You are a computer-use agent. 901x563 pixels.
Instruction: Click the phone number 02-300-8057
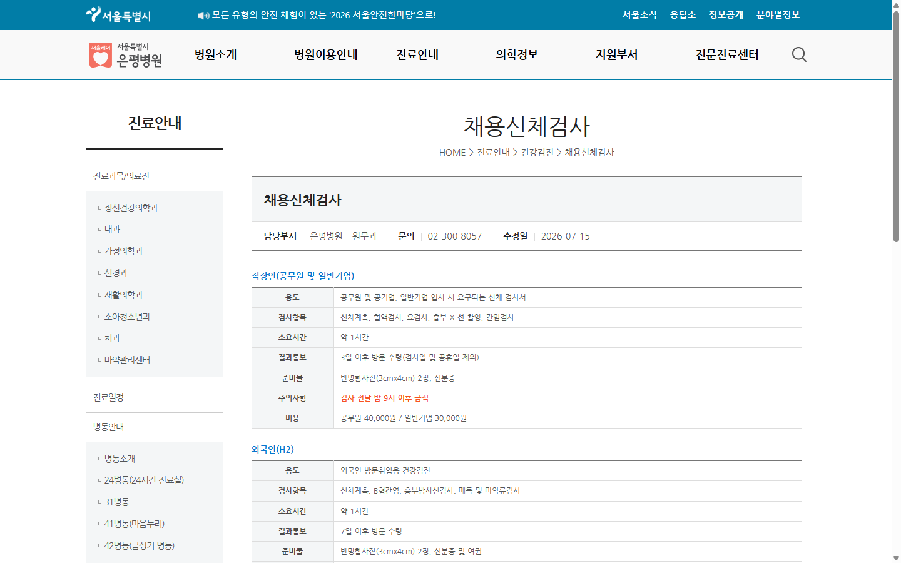point(455,236)
